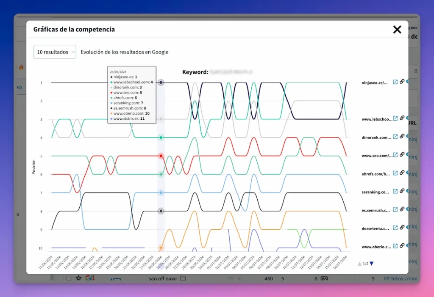Click the Keyword label above the chart
The image size is (434, 297).
pos(195,72)
